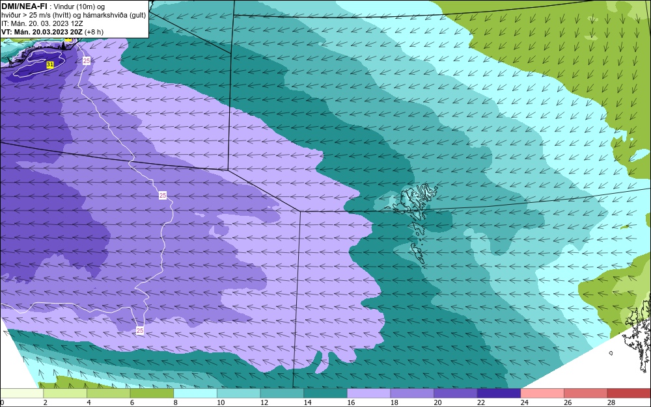This screenshot has height=407, width=651.
Task: Pick the 22–24 m/s deep indigo swatch
Action: (x=499, y=393)
